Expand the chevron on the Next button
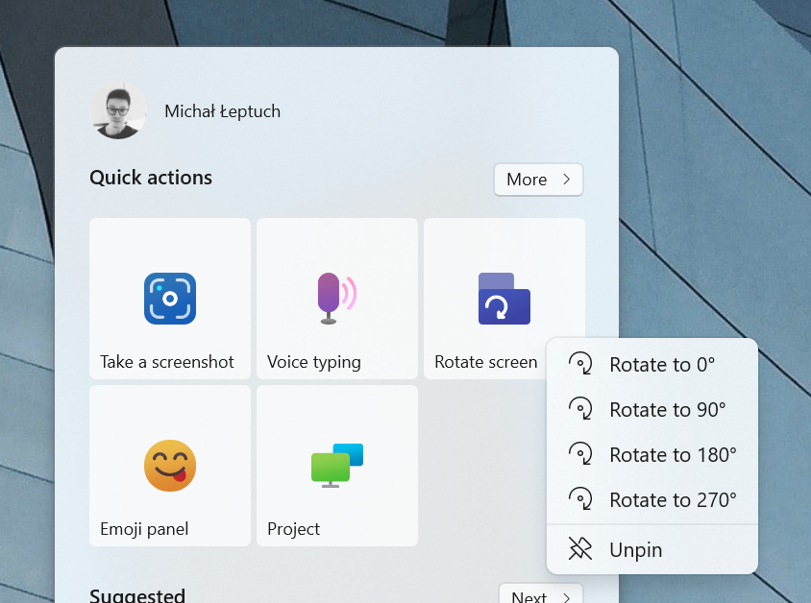This screenshot has width=811, height=603. pyautogui.click(x=567, y=597)
